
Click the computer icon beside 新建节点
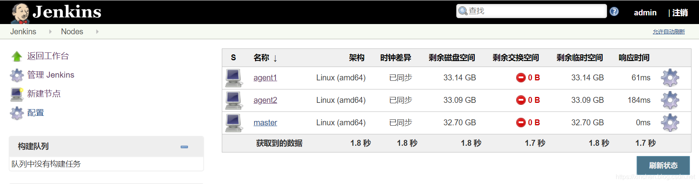pyautogui.click(x=17, y=94)
